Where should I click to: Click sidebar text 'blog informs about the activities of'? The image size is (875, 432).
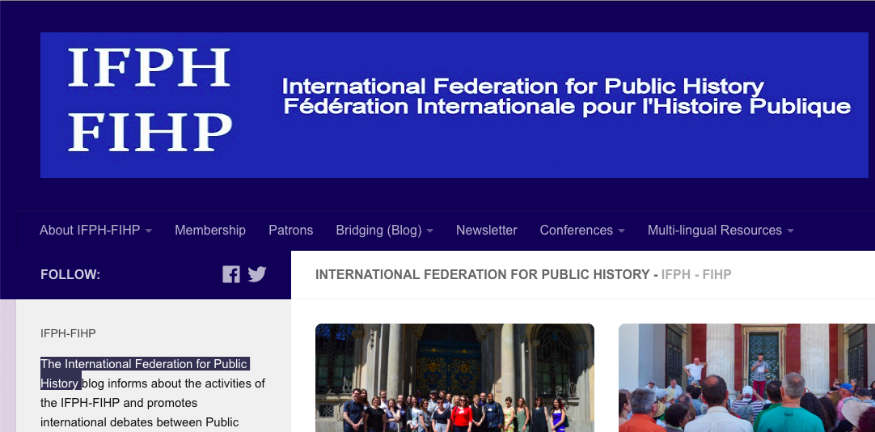[174, 383]
